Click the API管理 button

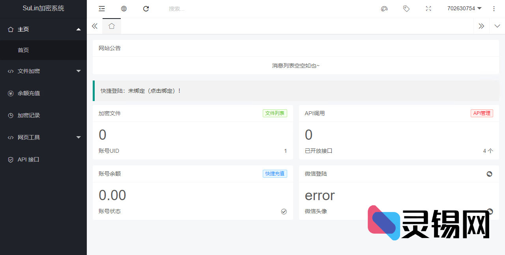(x=482, y=113)
